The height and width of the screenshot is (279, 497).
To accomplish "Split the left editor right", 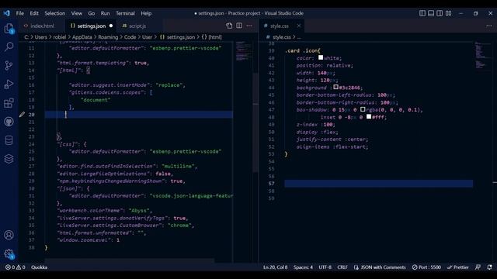I will tap(239, 26).
